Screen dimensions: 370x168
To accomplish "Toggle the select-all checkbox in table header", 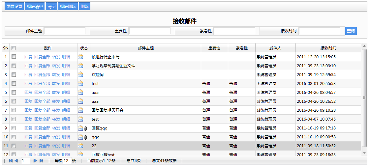I will [x=14, y=48].
